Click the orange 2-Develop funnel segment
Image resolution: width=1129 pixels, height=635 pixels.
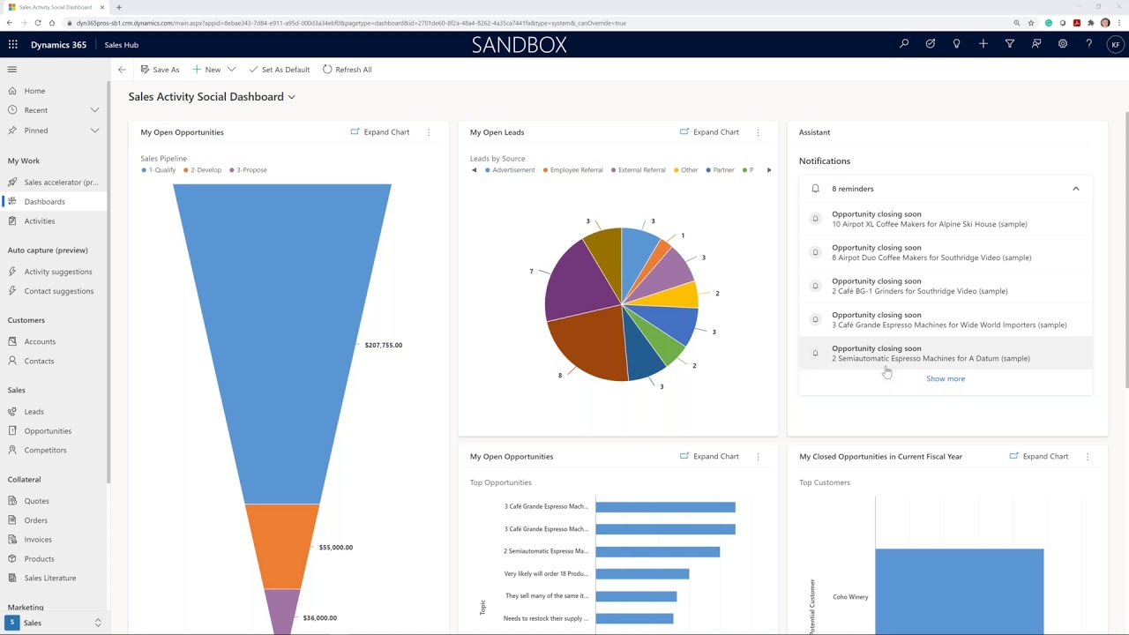coord(282,547)
